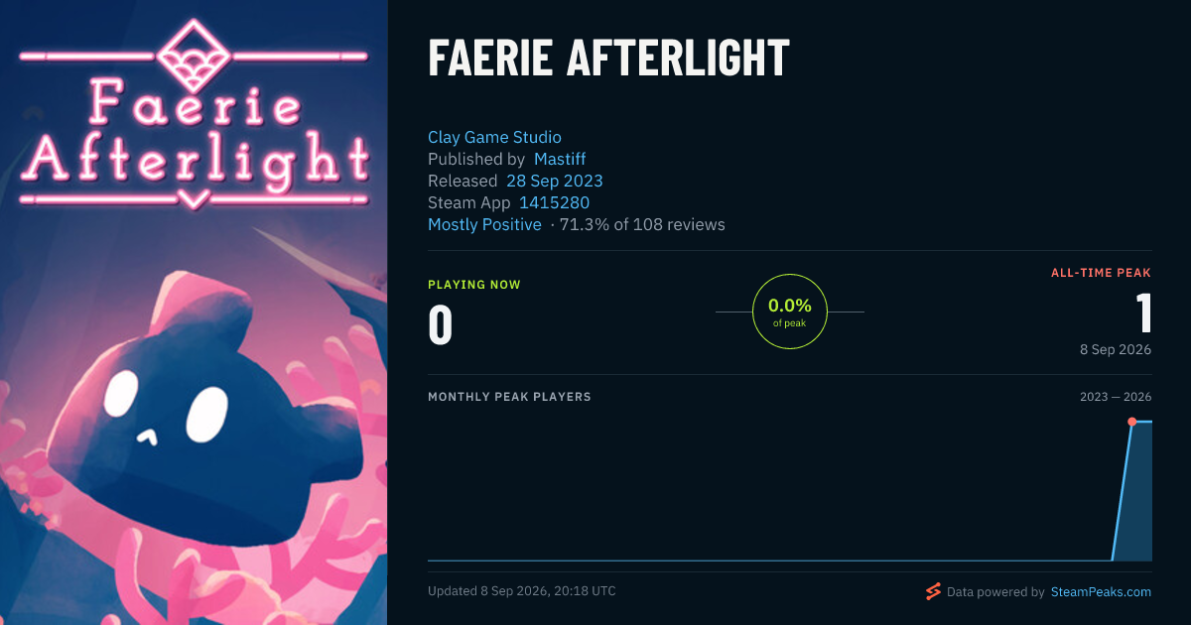Click the Playing Now count value
Screen dimensions: 1191x625
[x=441, y=324]
